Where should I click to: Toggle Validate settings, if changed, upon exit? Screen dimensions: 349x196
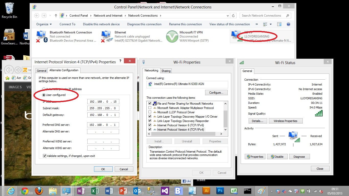(45, 156)
